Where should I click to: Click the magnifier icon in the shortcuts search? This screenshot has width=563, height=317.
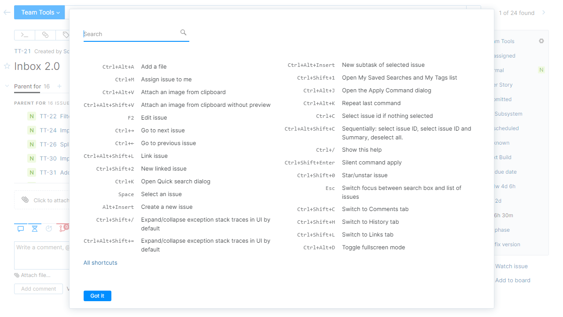(183, 32)
